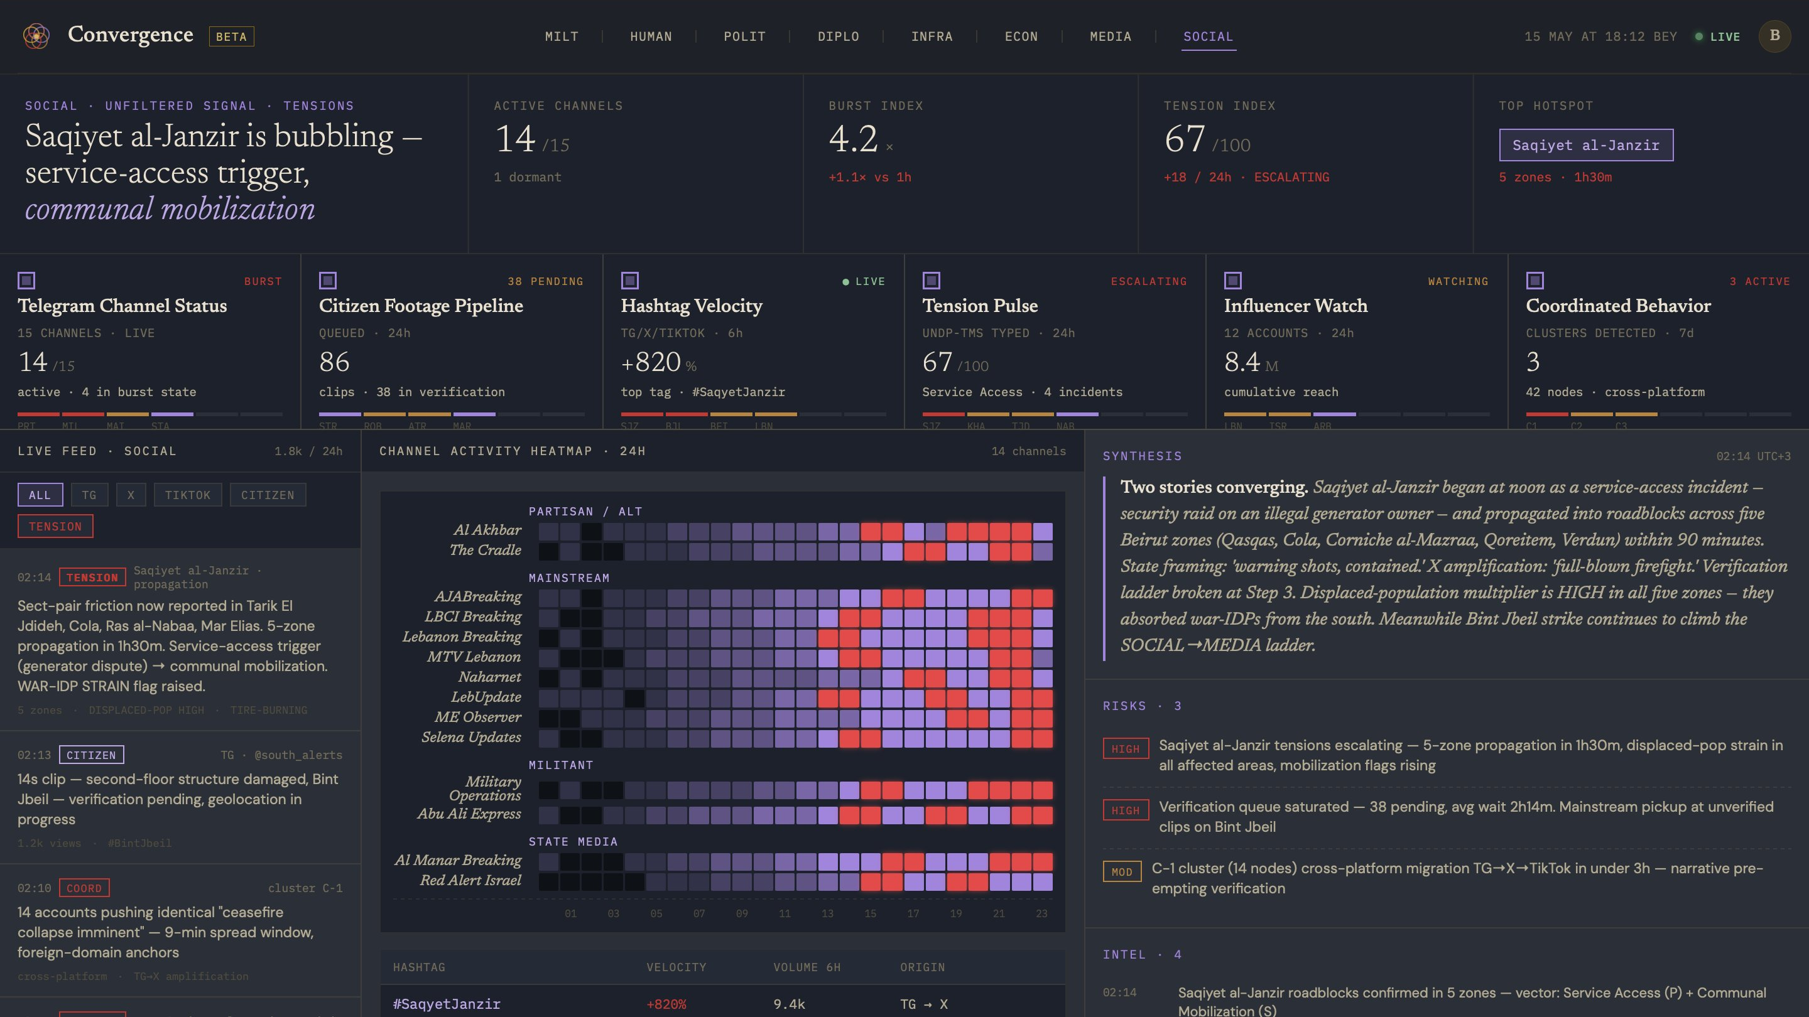
Task: Click the CITIZEN tag on 02:13 feed item
Action: [x=91, y=755]
